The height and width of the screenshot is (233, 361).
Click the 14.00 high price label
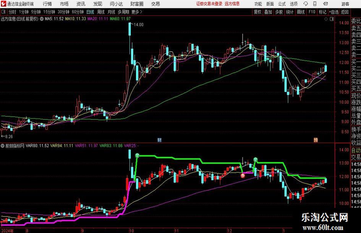pyautogui.click(x=138, y=25)
